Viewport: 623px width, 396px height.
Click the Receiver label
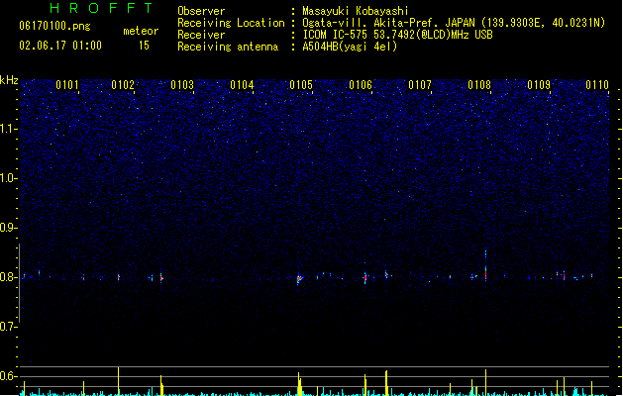click(201, 35)
